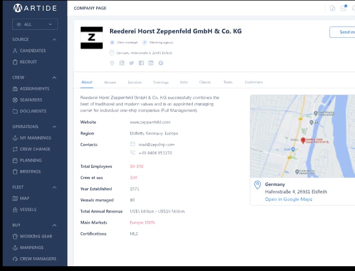
Task: Switch to the Clients tab
Action: click(205, 82)
